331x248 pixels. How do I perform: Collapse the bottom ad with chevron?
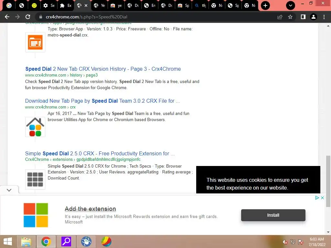point(9,190)
